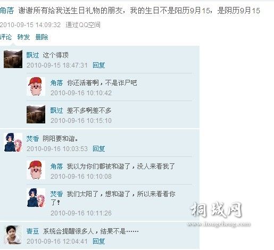Open 飘过's landscape avatar on first comment
Image resolution: width=274 pixels, height=250 pixels.
tap(13, 59)
